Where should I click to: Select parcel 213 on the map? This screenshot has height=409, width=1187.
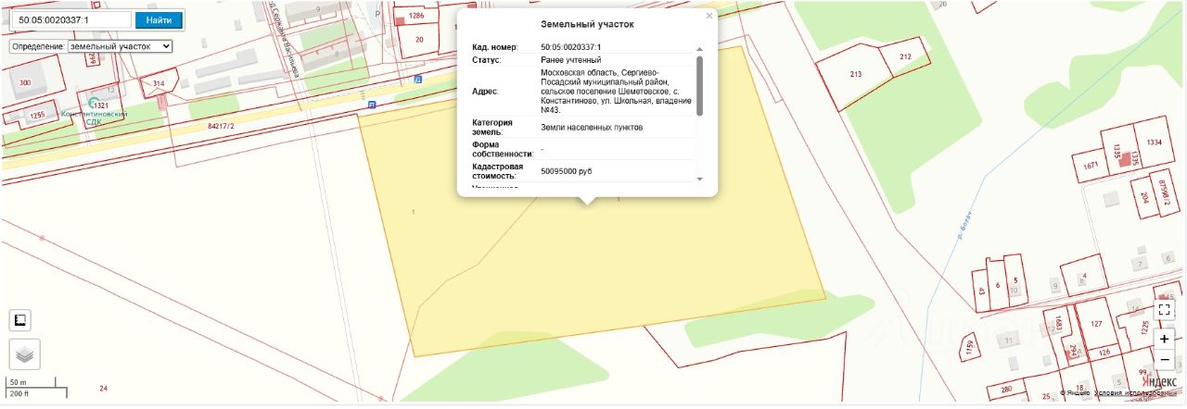coord(855,75)
